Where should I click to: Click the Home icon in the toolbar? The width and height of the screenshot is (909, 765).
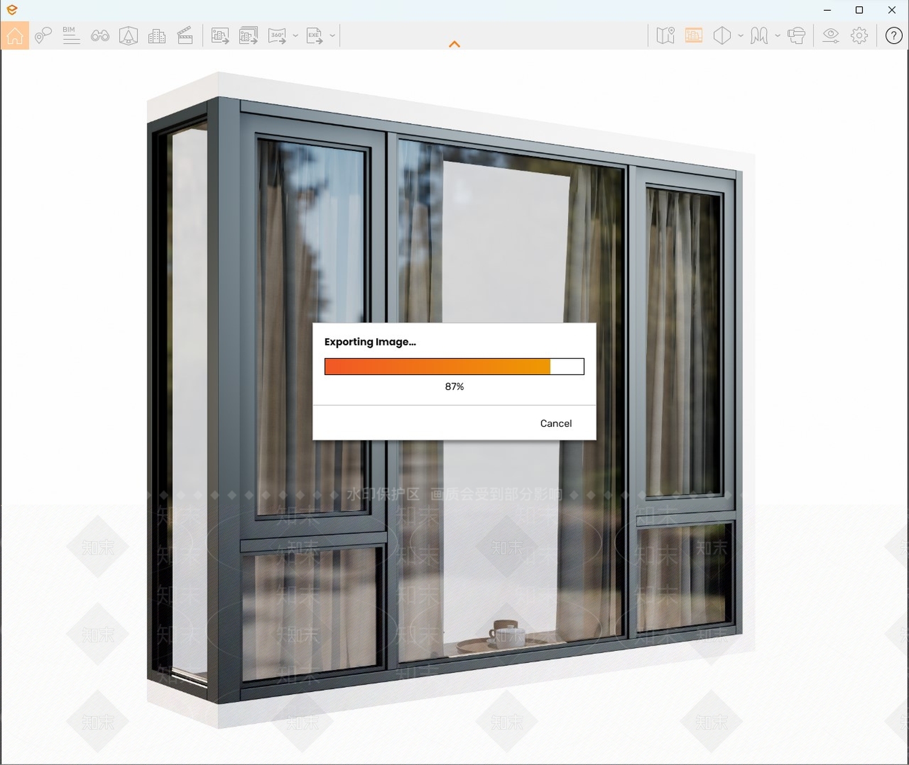click(x=15, y=35)
